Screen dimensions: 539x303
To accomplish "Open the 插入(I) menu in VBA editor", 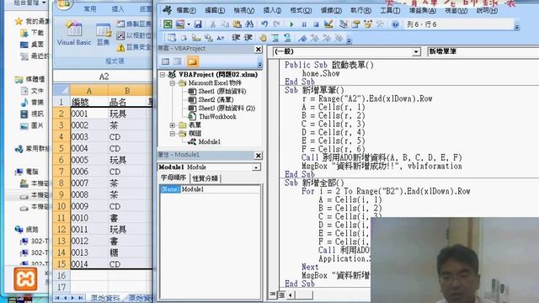I will (x=272, y=10).
